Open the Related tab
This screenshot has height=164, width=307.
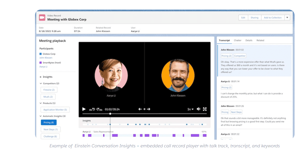coord(260,40)
